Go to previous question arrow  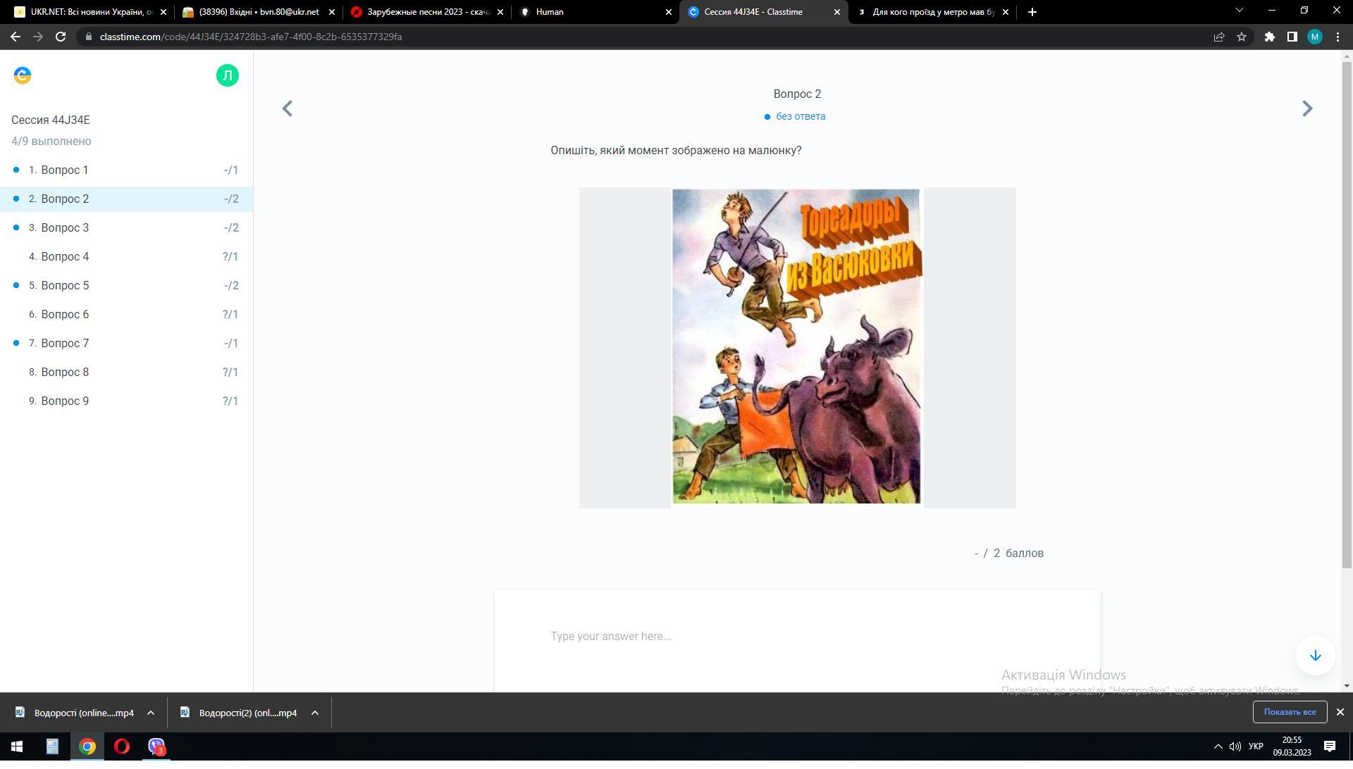click(x=287, y=108)
